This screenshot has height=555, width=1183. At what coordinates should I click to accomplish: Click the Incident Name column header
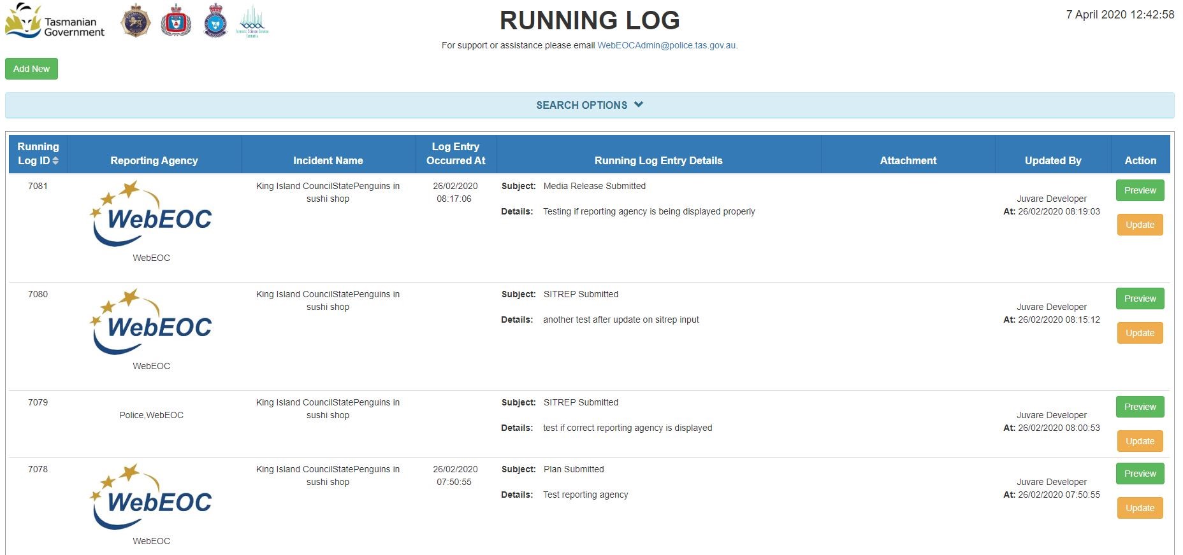point(328,160)
